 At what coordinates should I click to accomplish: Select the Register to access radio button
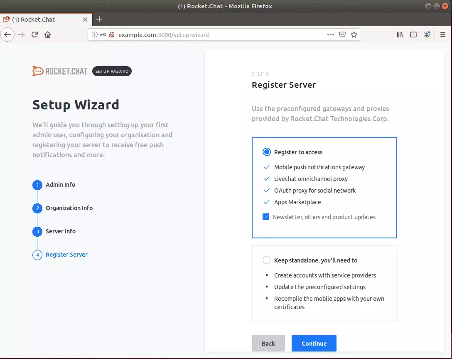coord(267,152)
